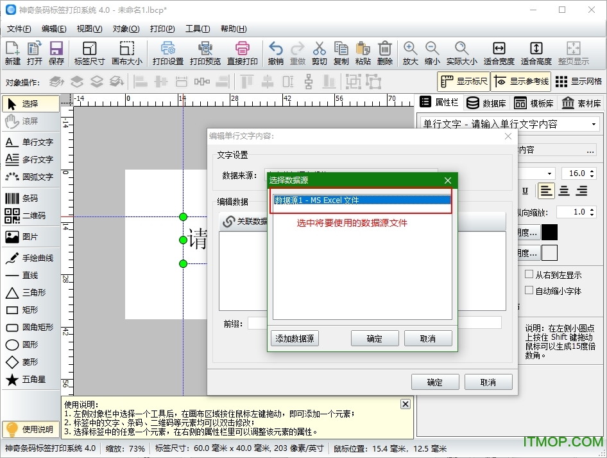Viewport: 607px width, 458px height.
Task: Click the 打印设置 print settings icon
Action: point(168,53)
